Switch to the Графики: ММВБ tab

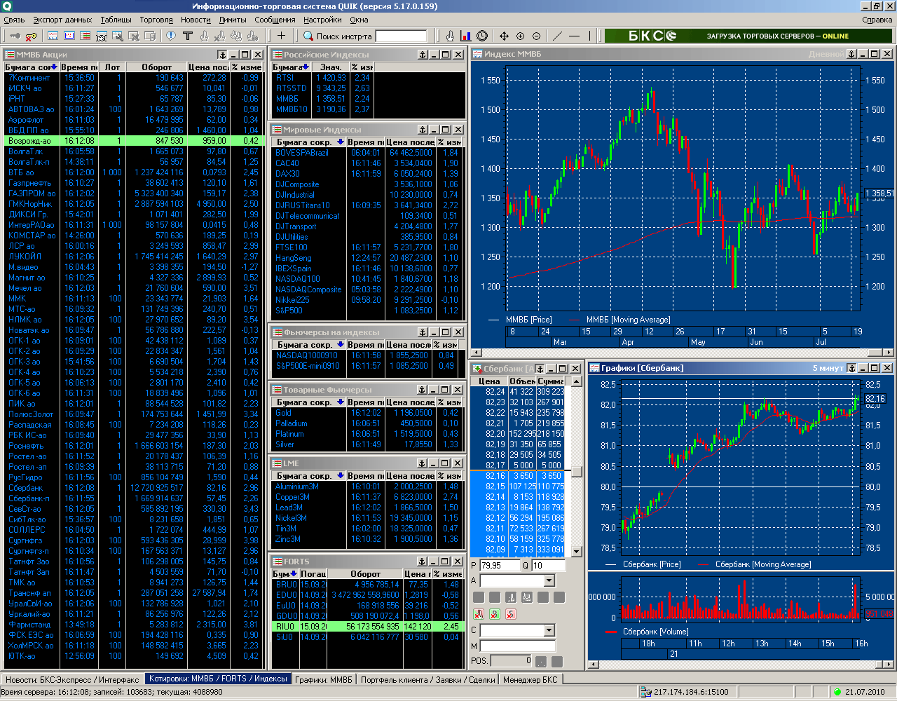323,679
